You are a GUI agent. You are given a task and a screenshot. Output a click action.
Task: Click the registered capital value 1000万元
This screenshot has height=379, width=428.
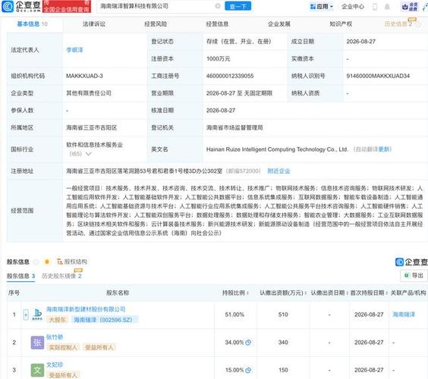click(x=218, y=58)
